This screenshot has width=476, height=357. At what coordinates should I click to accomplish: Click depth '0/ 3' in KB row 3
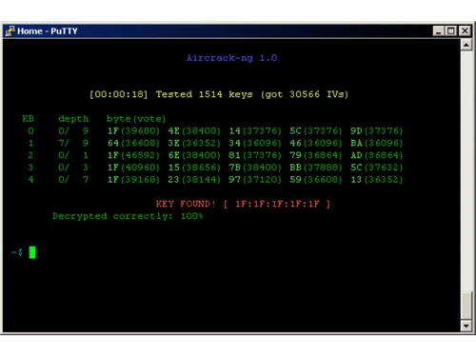[73, 168]
